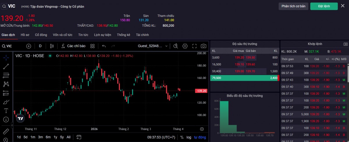The image size is (349, 142).
Task: Select the text annotation tool
Action: pyautogui.click(x=6, y=111)
